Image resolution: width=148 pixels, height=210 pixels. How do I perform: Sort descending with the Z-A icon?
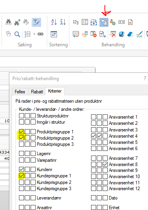click(63, 22)
